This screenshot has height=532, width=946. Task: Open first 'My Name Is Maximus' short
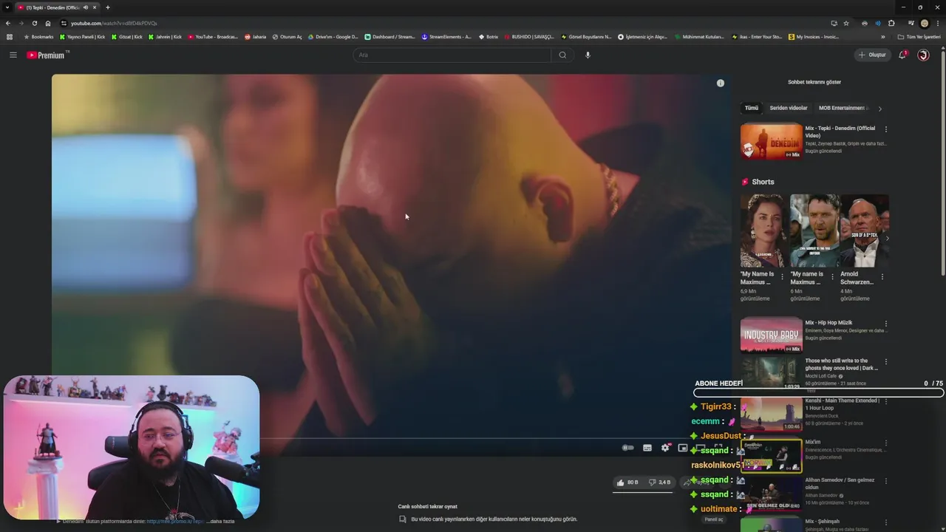click(x=763, y=231)
